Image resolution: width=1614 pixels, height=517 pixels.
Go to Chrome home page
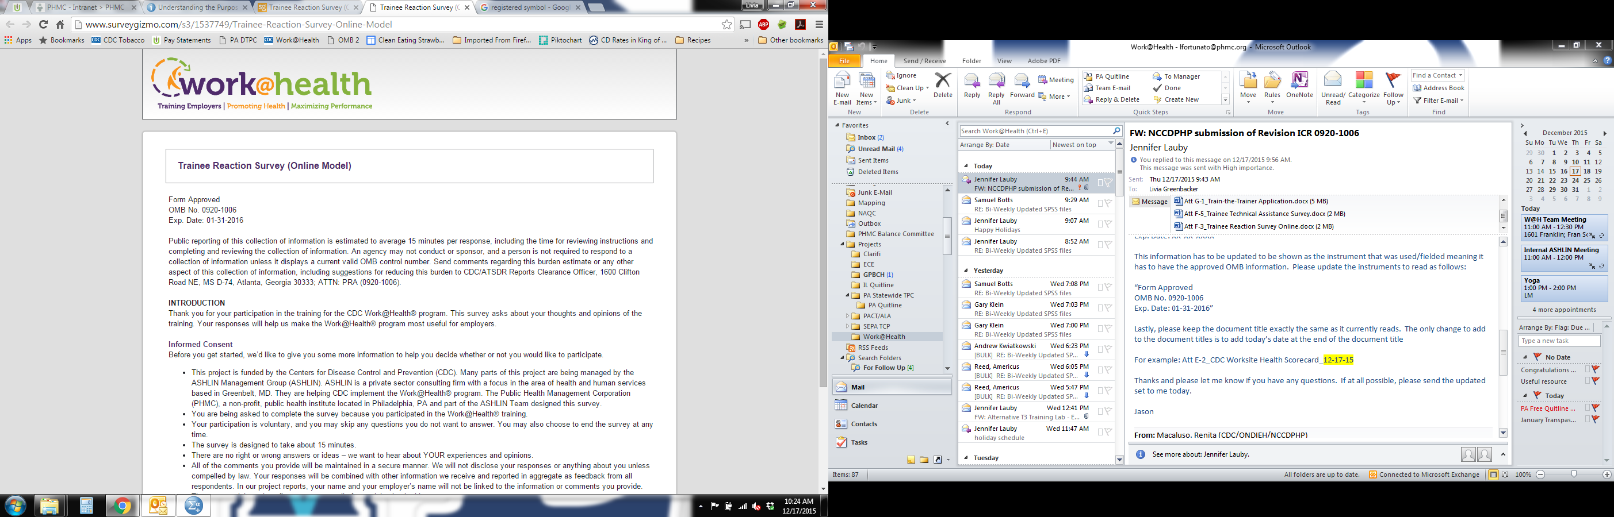pyautogui.click(x=60, y=24)
